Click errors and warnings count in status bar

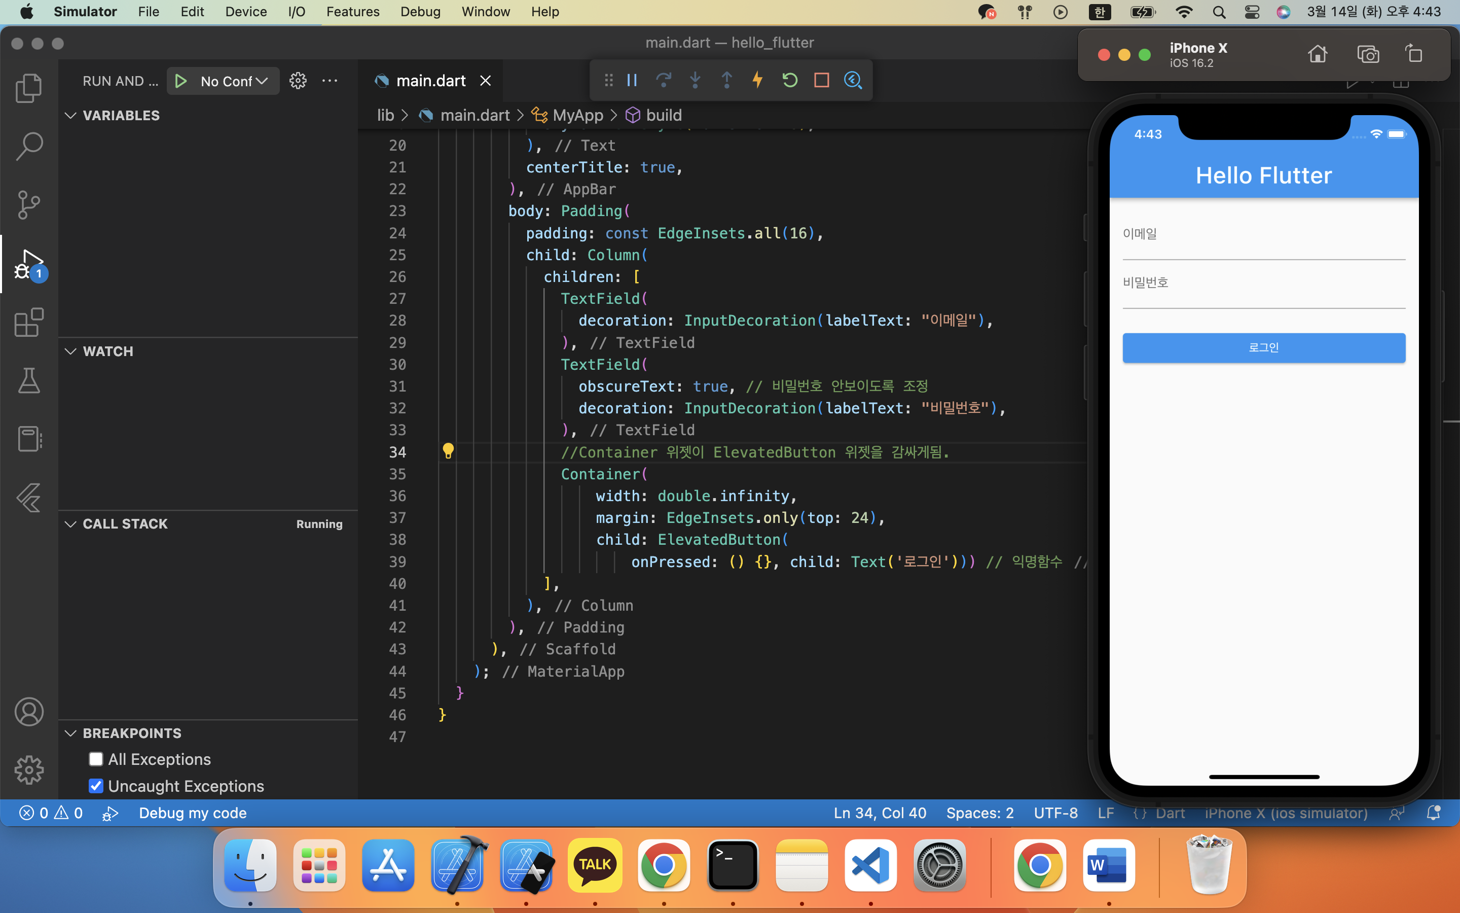[x=51, y=813]
